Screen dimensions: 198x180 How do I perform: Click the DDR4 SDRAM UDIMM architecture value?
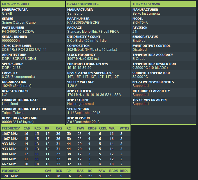(19, 59)
